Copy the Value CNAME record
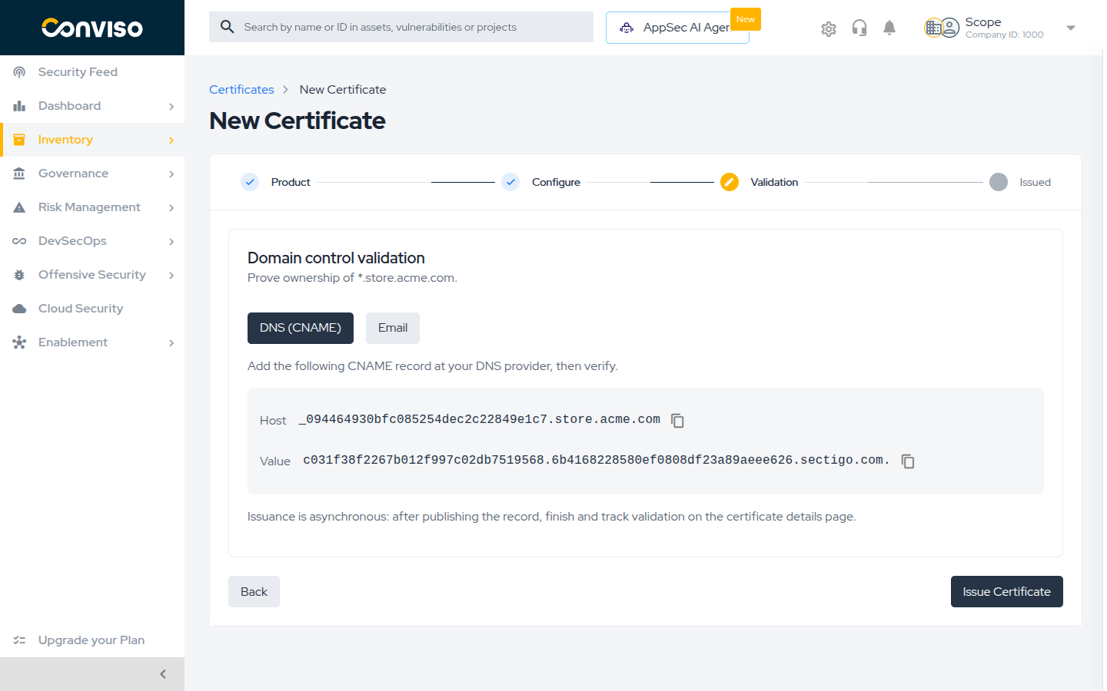This screenshot has height=691, width=1107. 908,461
